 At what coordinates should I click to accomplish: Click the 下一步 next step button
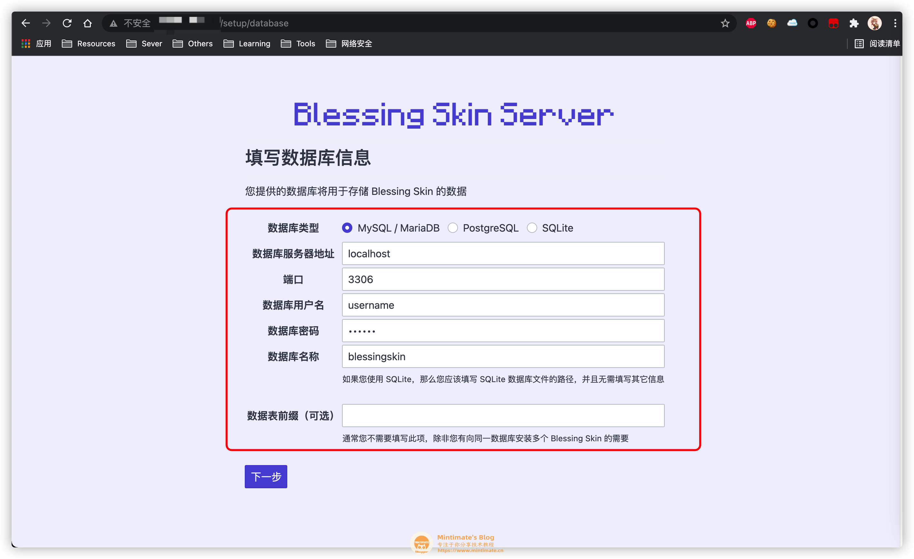[x=266, y=476]
